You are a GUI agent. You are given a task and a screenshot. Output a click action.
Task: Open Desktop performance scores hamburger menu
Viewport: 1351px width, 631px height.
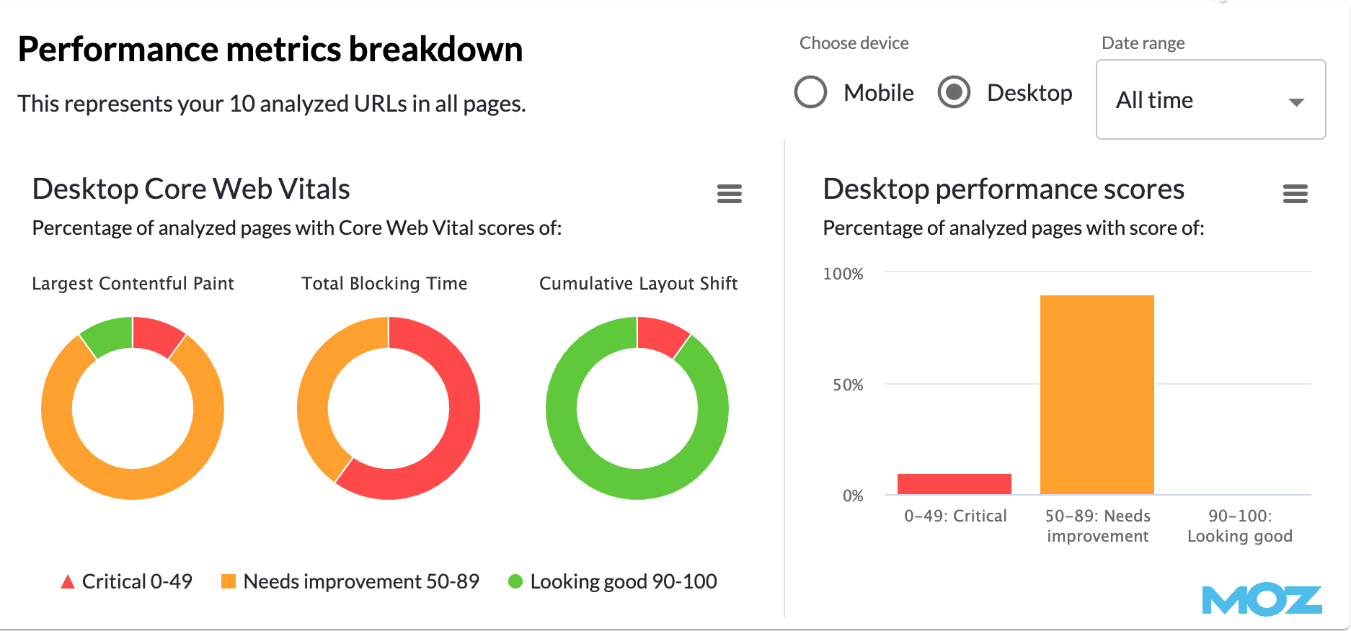[1295, 193]
